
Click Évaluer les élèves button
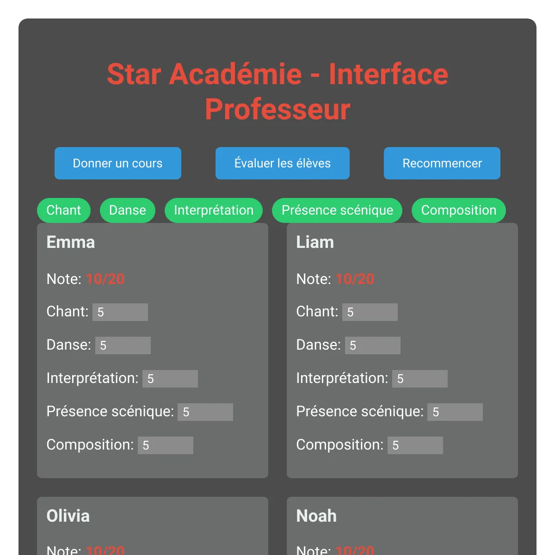[283, 163]
